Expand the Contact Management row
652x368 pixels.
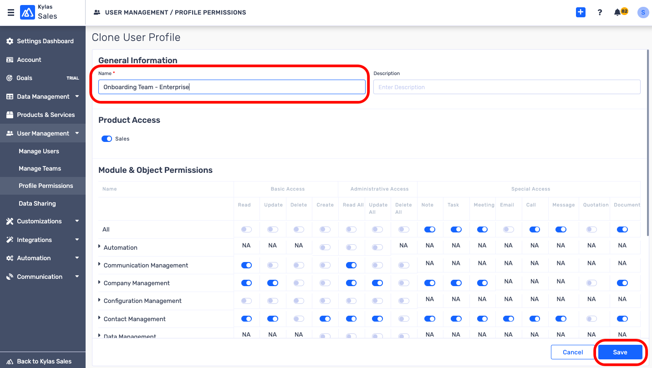coord(100,318)
